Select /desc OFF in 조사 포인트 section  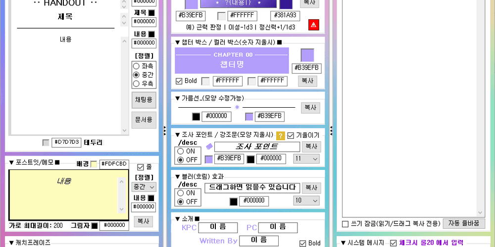coord(181,160)
